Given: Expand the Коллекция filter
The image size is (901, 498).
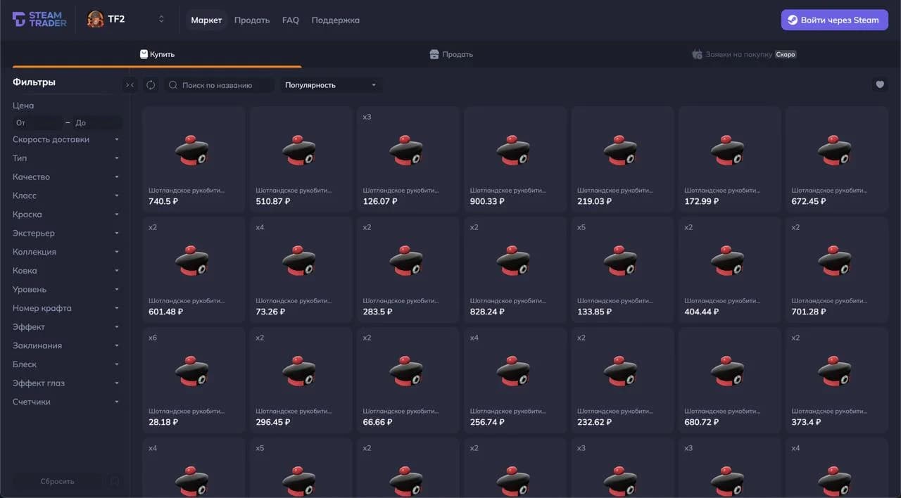Looking at the screenshot, I should [66, 252].
